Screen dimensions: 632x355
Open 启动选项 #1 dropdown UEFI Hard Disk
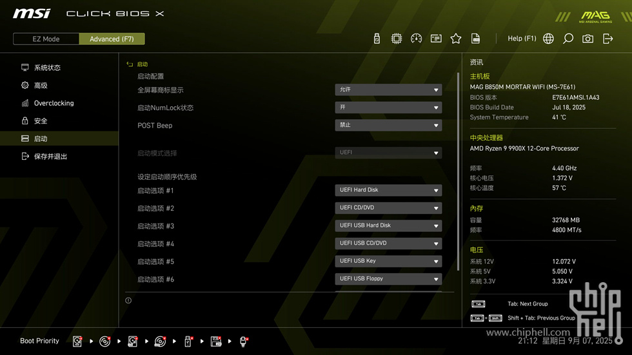click(x=388, y=190)
